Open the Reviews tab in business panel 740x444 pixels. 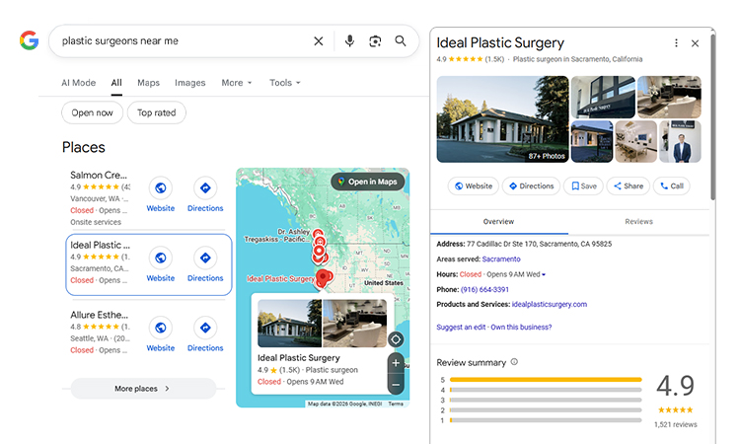638,221
